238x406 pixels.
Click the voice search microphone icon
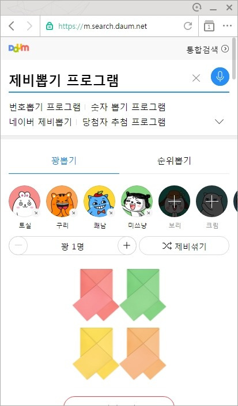220,77
